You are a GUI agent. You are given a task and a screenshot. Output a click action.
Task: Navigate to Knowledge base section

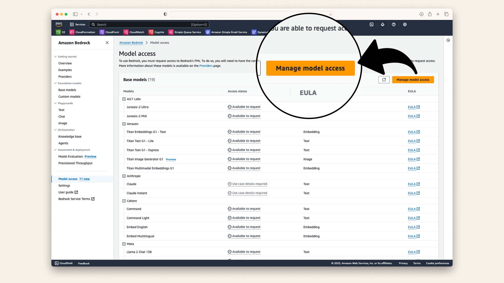pyautogui.click(x=70, y=136)
